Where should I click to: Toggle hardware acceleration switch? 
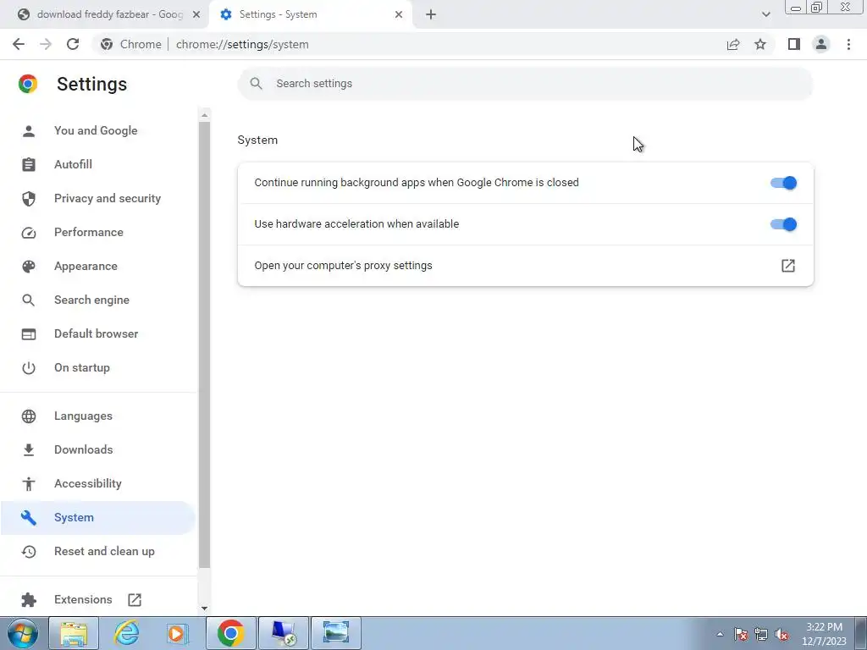point(783,224)
